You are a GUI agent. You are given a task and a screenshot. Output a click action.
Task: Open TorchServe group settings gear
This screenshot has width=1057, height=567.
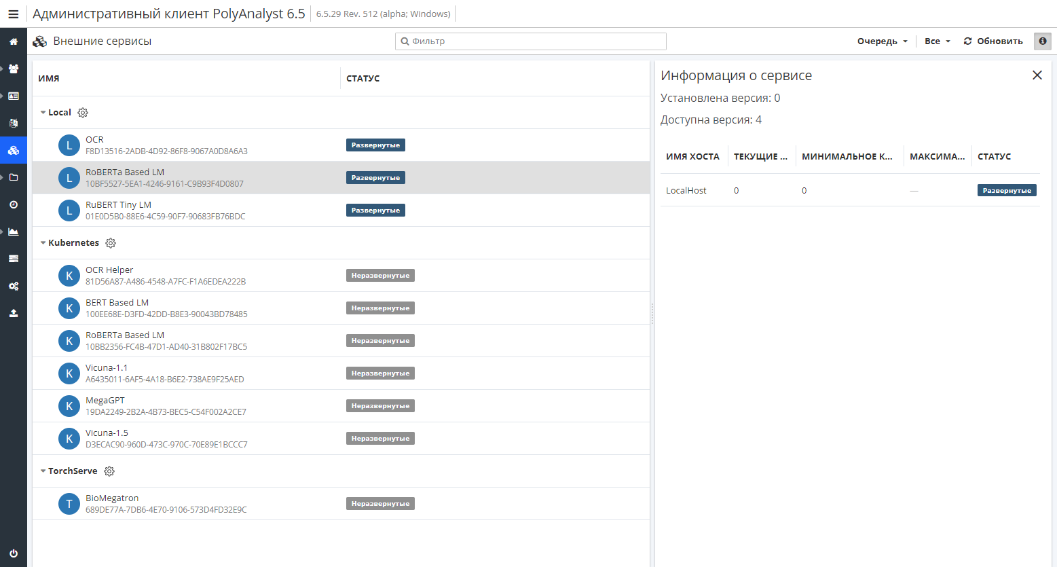[x=109, y=471]
